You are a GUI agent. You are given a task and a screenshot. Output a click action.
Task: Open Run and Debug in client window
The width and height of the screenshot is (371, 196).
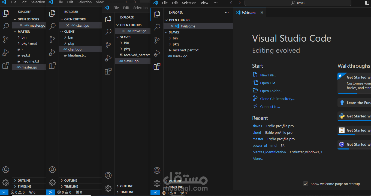[52, 52]
